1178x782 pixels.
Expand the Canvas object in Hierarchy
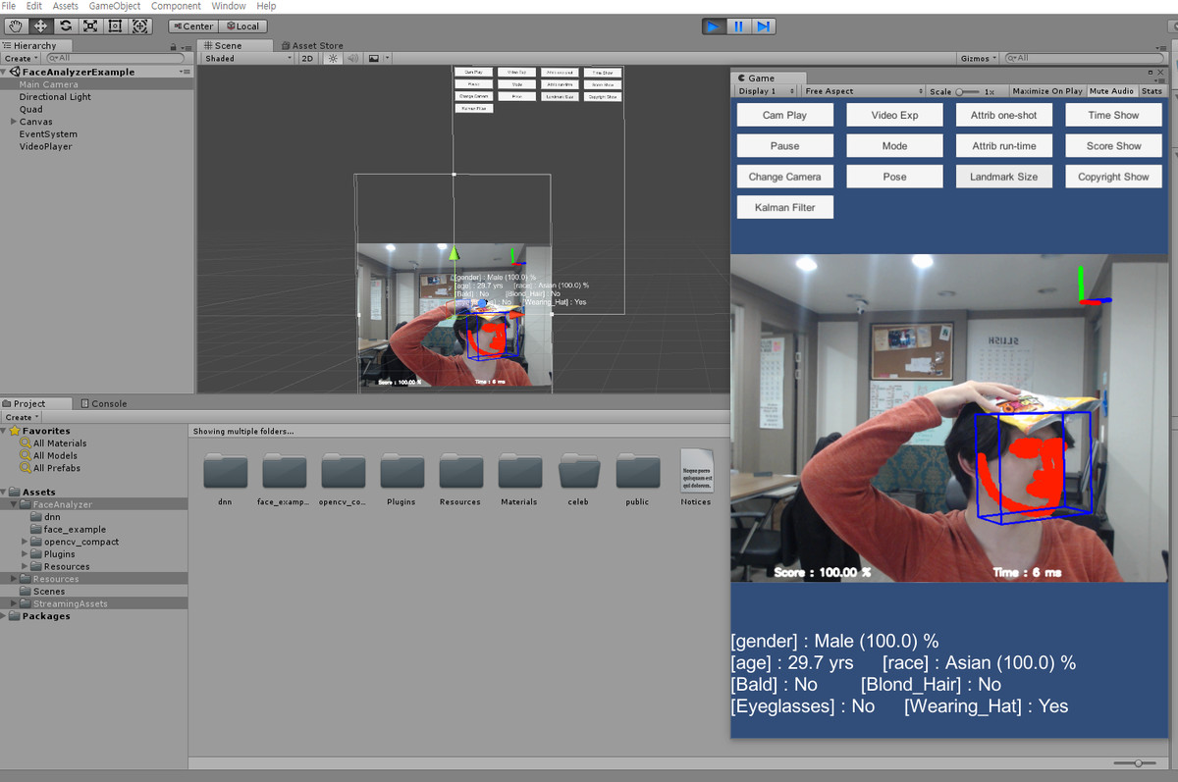point(13,122)
